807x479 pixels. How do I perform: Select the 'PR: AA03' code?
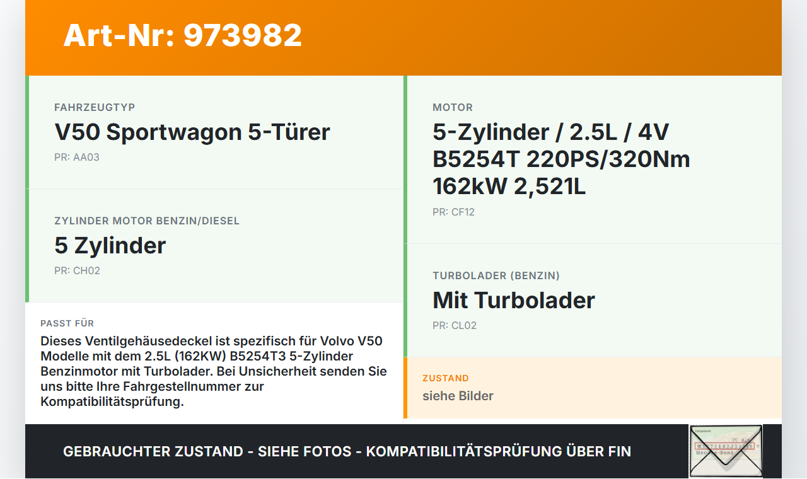coord(78,157)
